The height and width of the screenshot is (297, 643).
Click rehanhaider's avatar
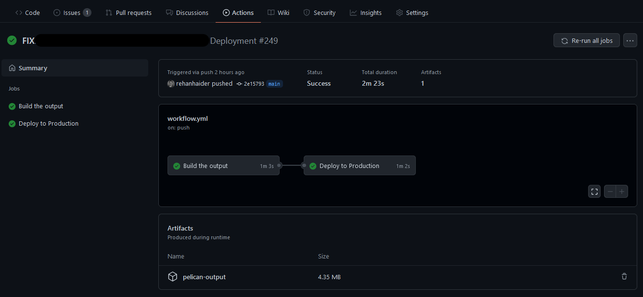[x=171, y=83]
